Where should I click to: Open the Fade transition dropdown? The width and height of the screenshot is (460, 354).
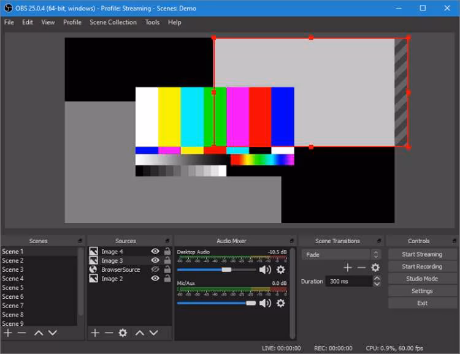click(341, 255)
